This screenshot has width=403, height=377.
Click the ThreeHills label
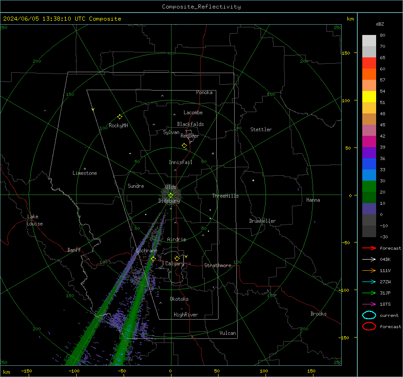click(225, 196)
